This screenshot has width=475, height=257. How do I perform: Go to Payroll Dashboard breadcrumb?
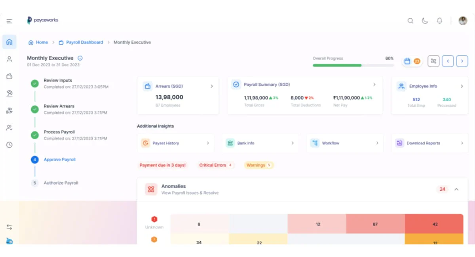[x=81, y=42]
